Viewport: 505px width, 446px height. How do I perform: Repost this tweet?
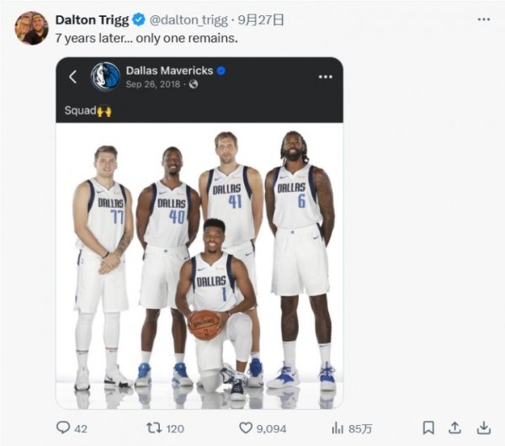[154, 428]
